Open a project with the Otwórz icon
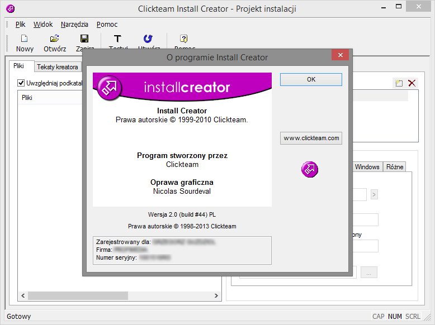Viewport: 435px width, 325px height. [x=54, y=39]
